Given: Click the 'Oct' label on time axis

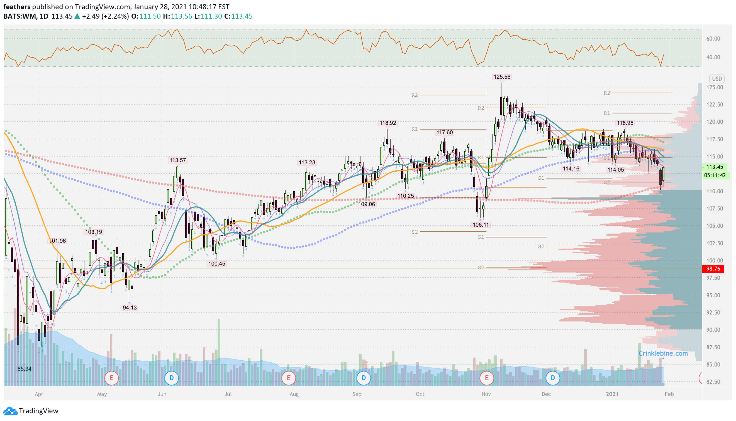Looking at the screenshot, I should click(x=420, y=394).
